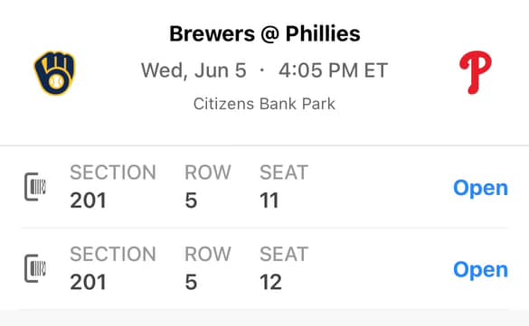Click the Brewers glove logo

55,73
